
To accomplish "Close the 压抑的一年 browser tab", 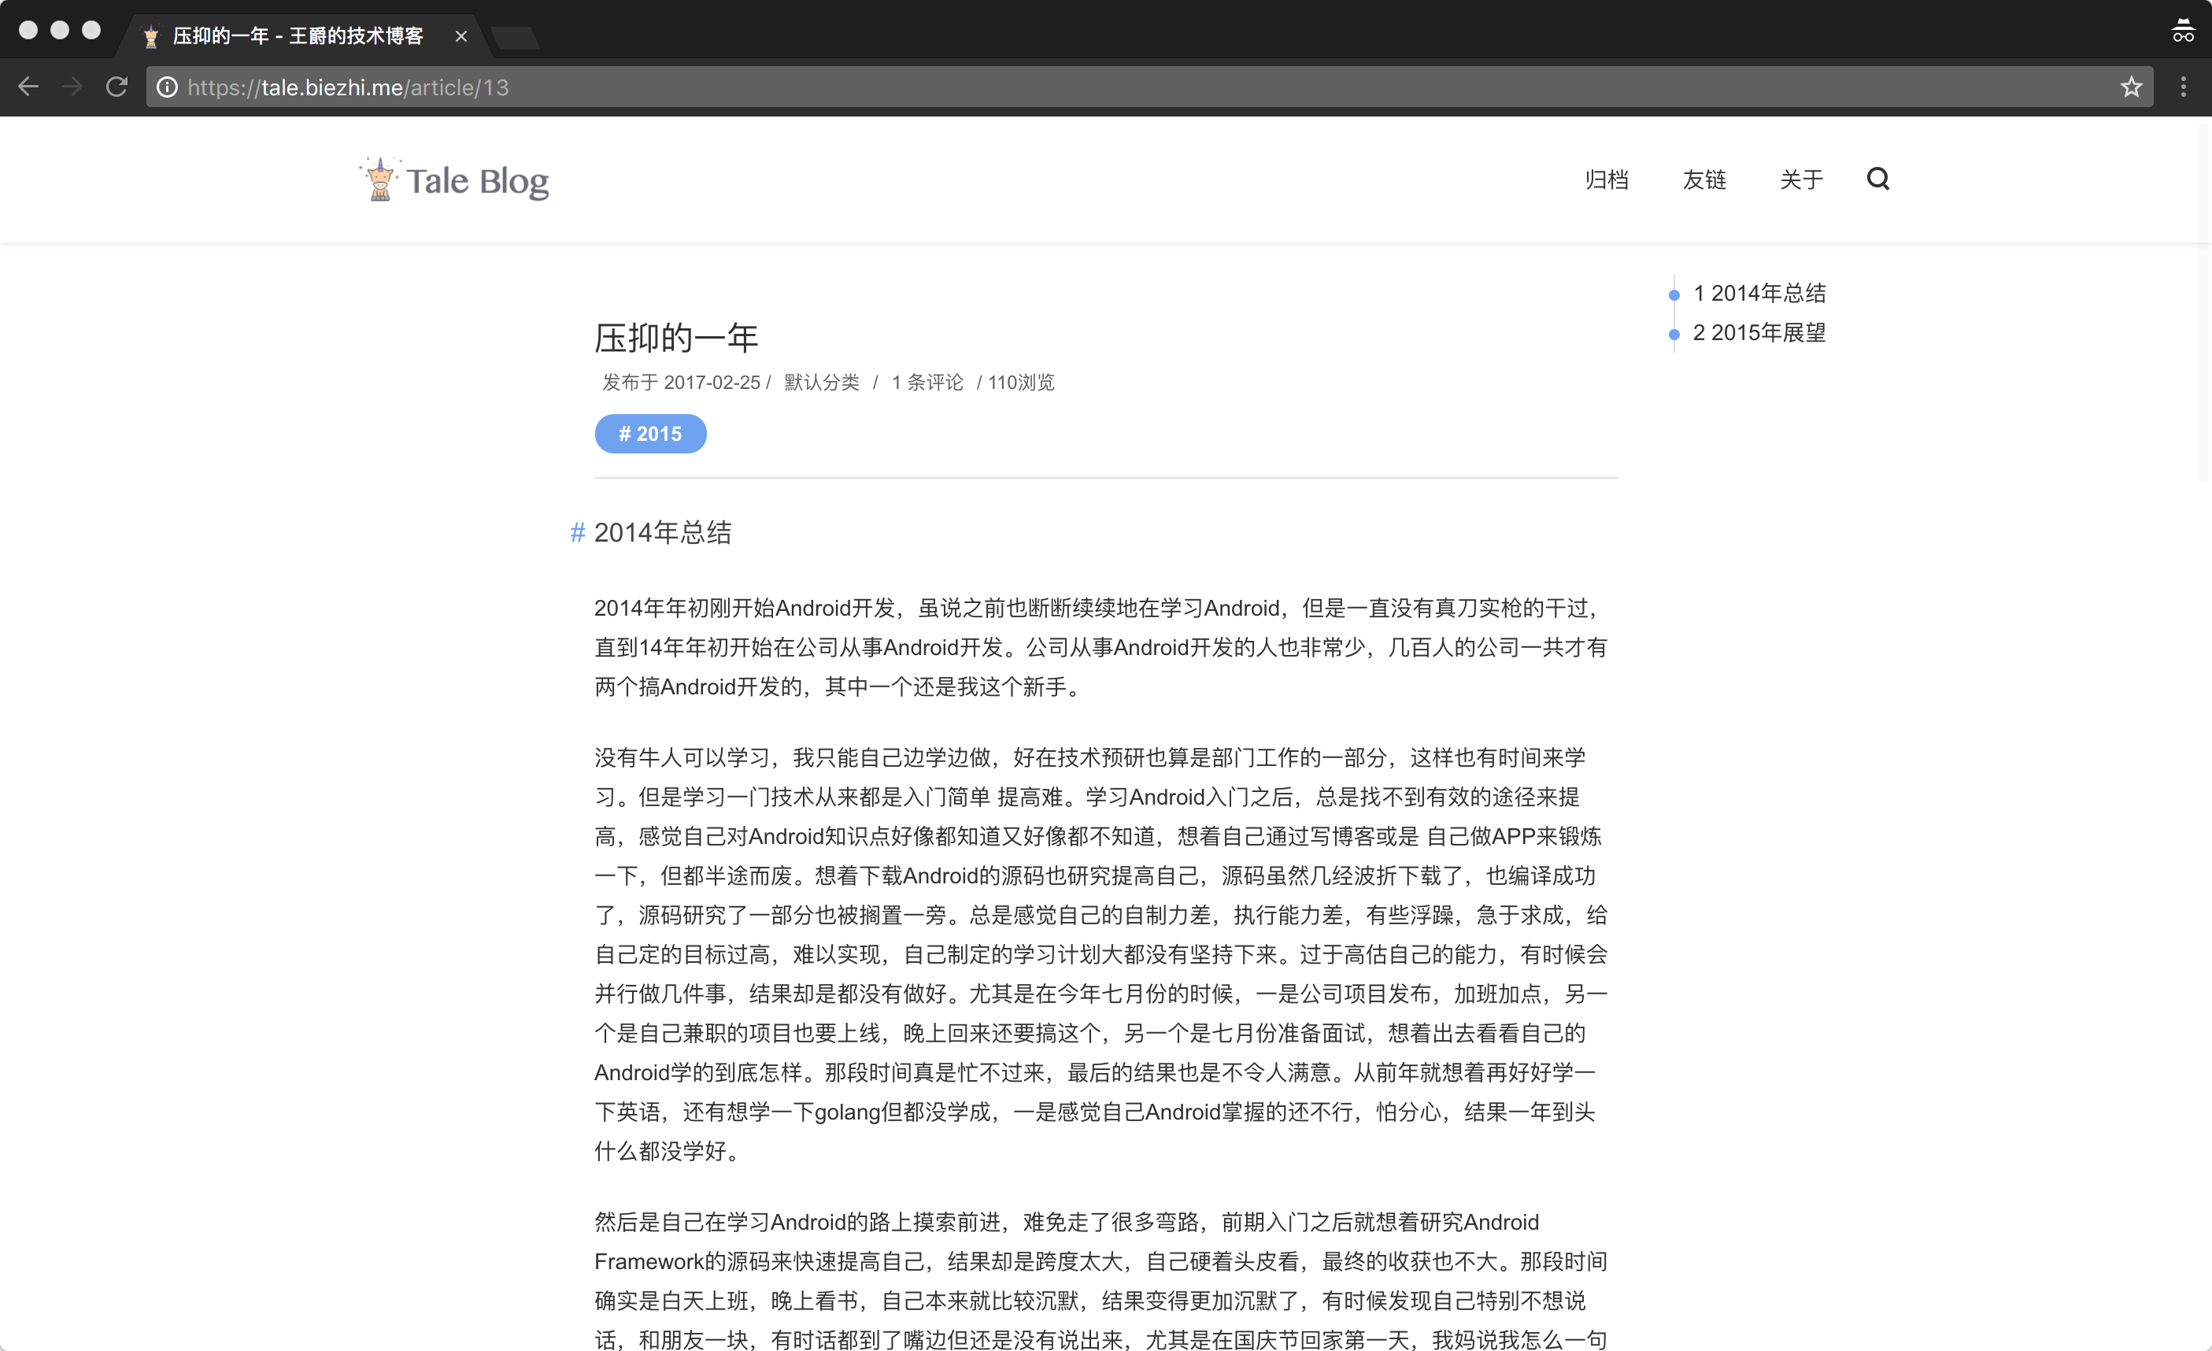I will [x=461, y=36].
